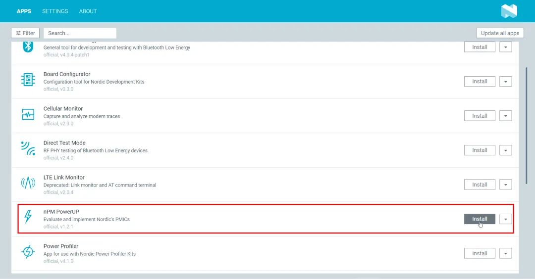Click the Board Configurator chip icon
This screenshot has height=279, width=535.
[x=28, y=80]
